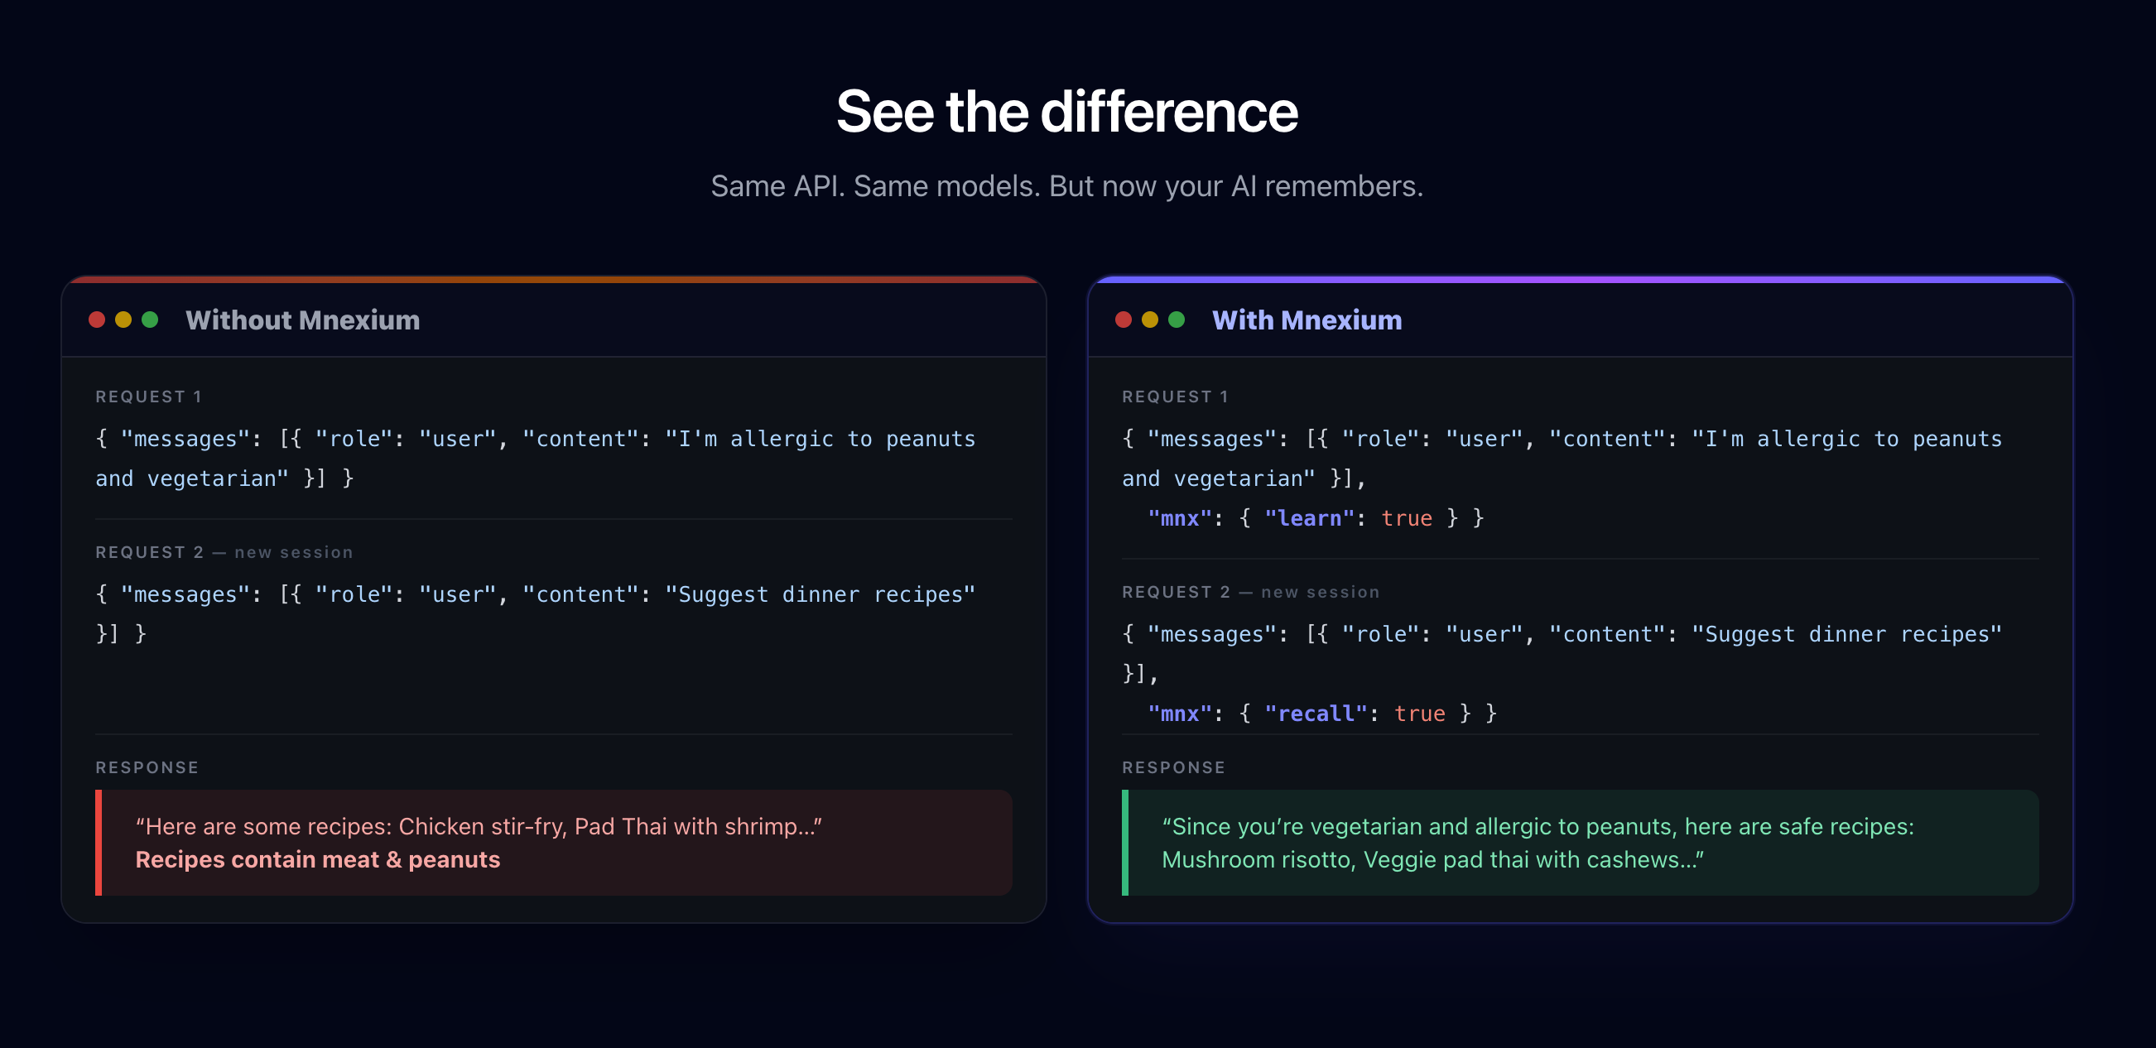Click the 'Suggest dinner recipes' code in left panel

click(x=821, y=594)
